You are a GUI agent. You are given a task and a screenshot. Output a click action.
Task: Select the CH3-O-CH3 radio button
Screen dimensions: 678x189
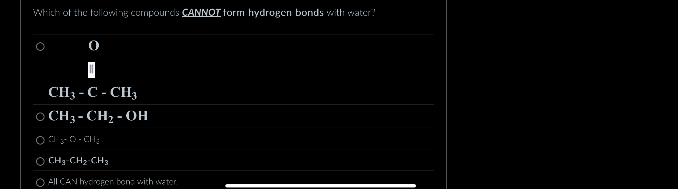coord(40,140)
